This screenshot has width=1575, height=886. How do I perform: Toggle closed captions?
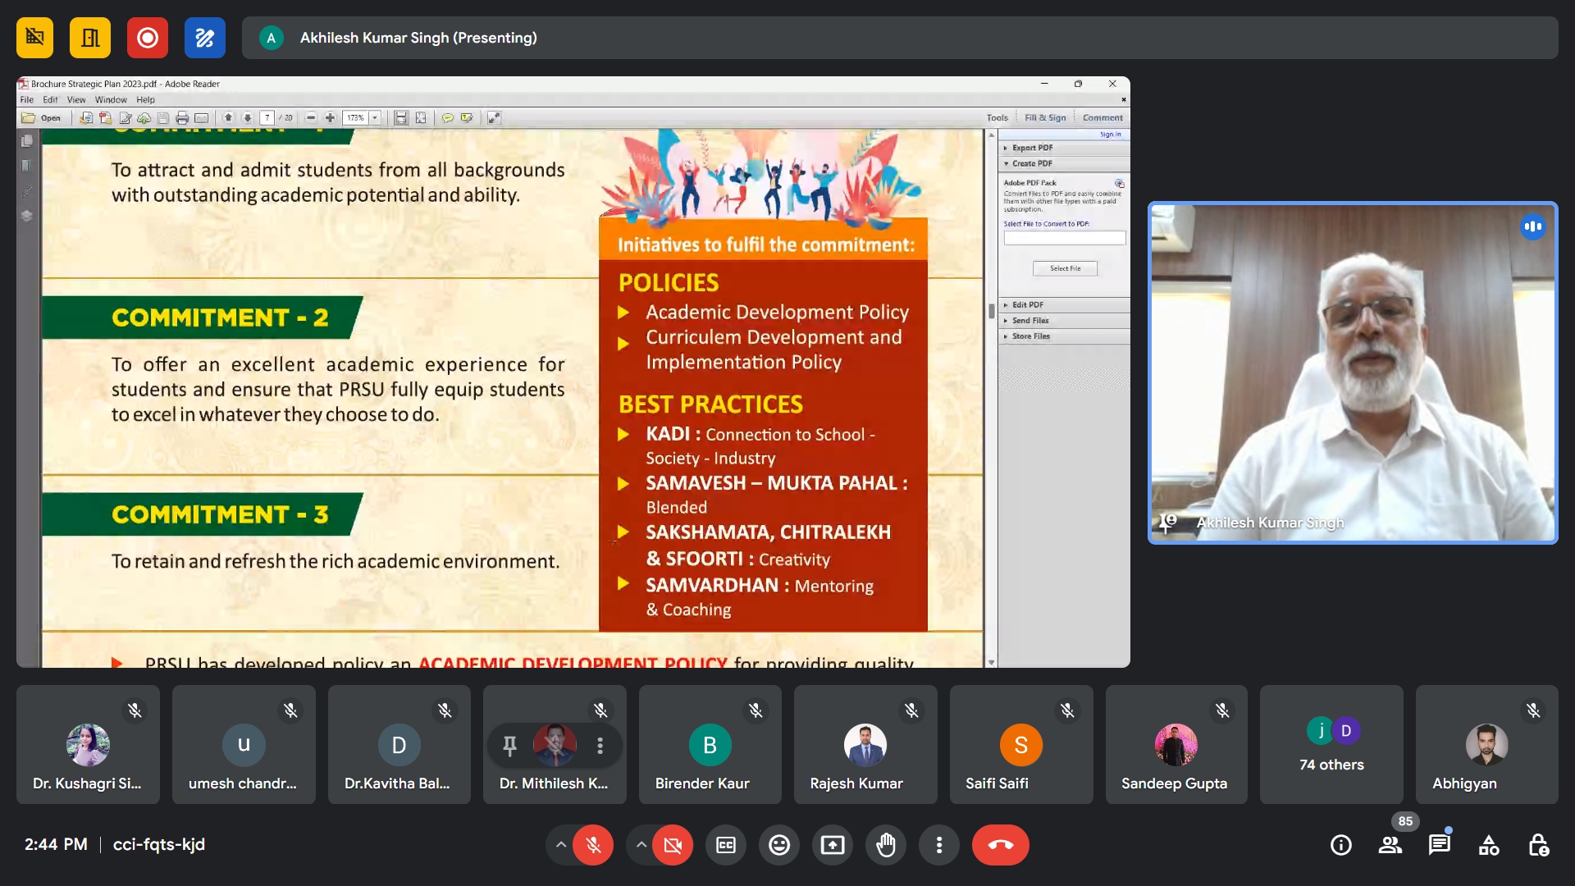tap(726, 845)
